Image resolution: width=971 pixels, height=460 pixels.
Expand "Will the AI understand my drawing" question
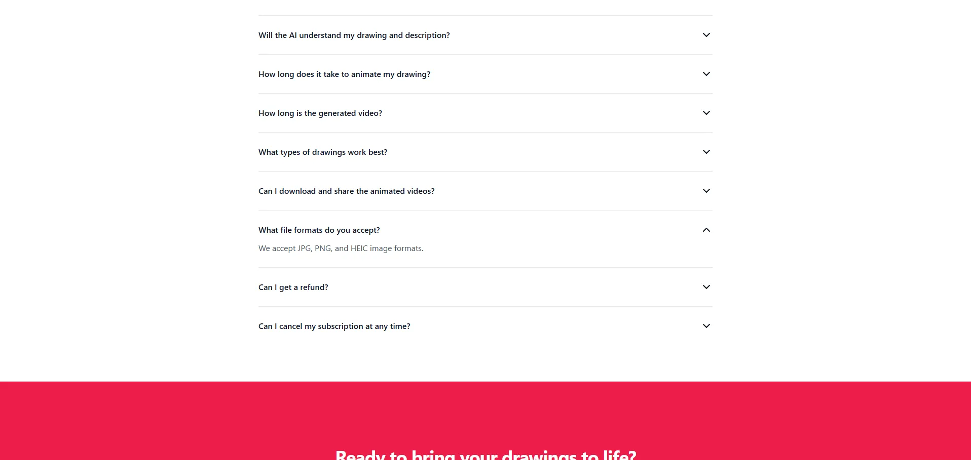coord(354,35)
